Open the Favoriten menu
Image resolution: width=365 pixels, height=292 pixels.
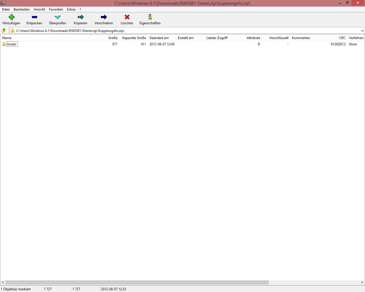coord(56,9)
